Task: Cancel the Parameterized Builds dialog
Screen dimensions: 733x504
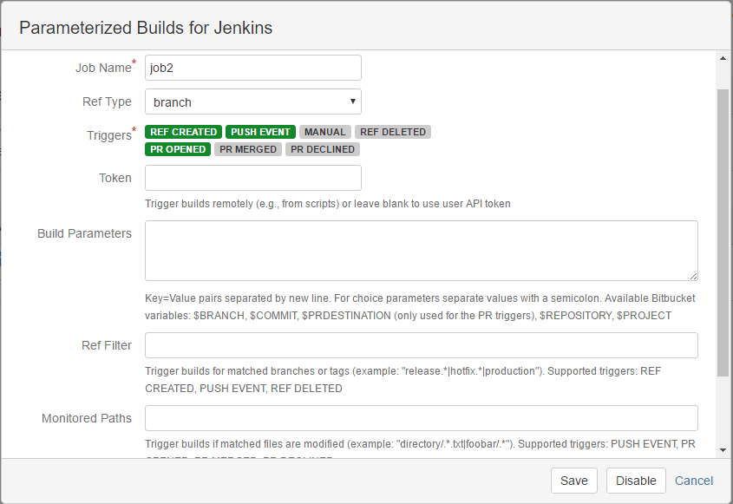Action: click(694, 481)
